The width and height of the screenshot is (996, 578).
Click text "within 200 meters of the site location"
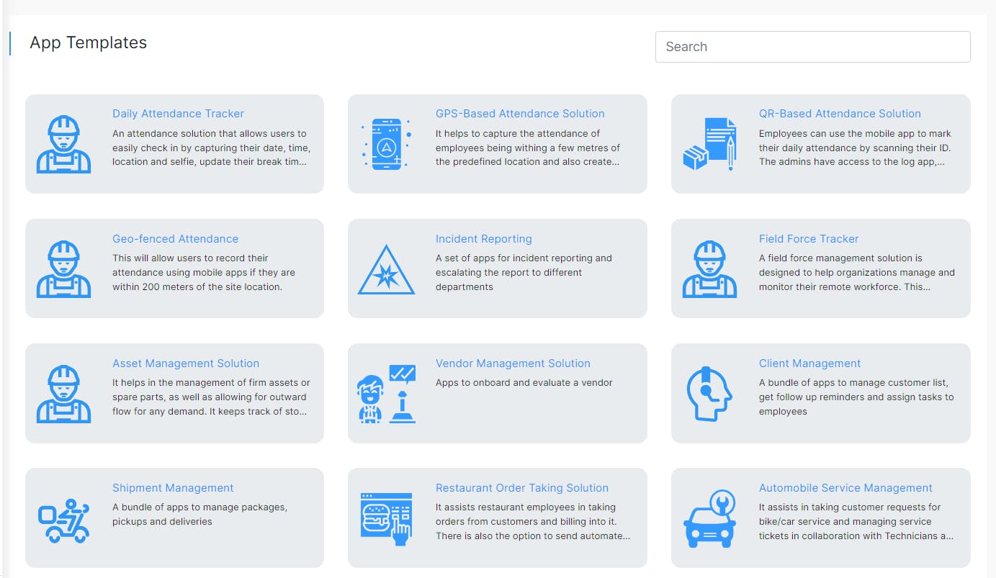(x=197, y=286)
